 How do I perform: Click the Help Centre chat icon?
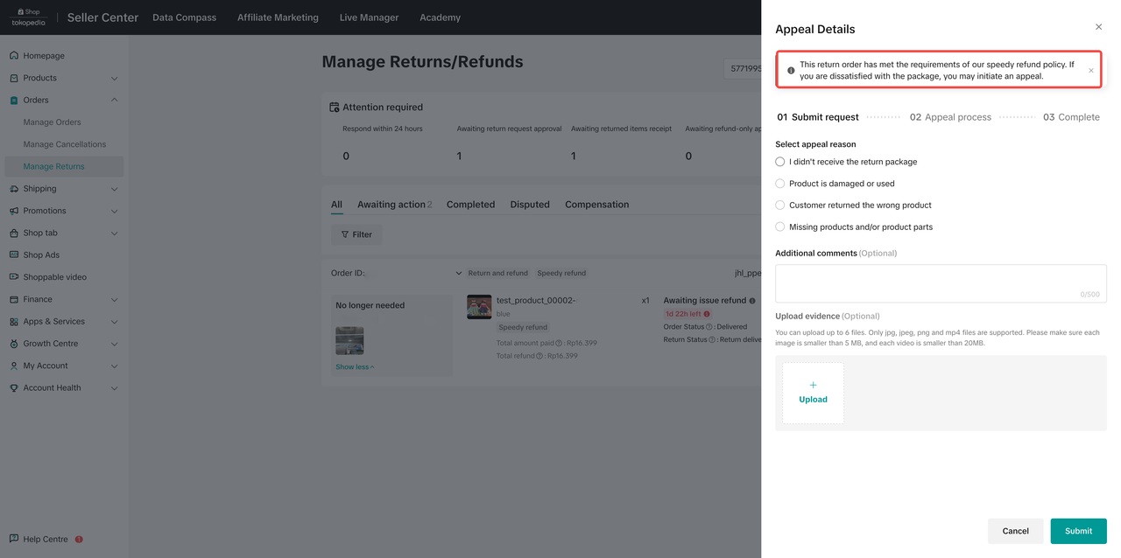[x=14, y=540]
